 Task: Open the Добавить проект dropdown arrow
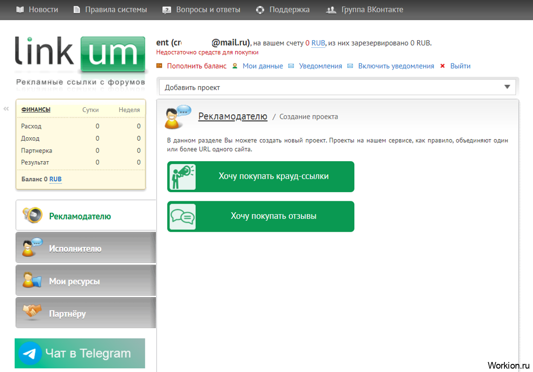click(x=507, y=87)
